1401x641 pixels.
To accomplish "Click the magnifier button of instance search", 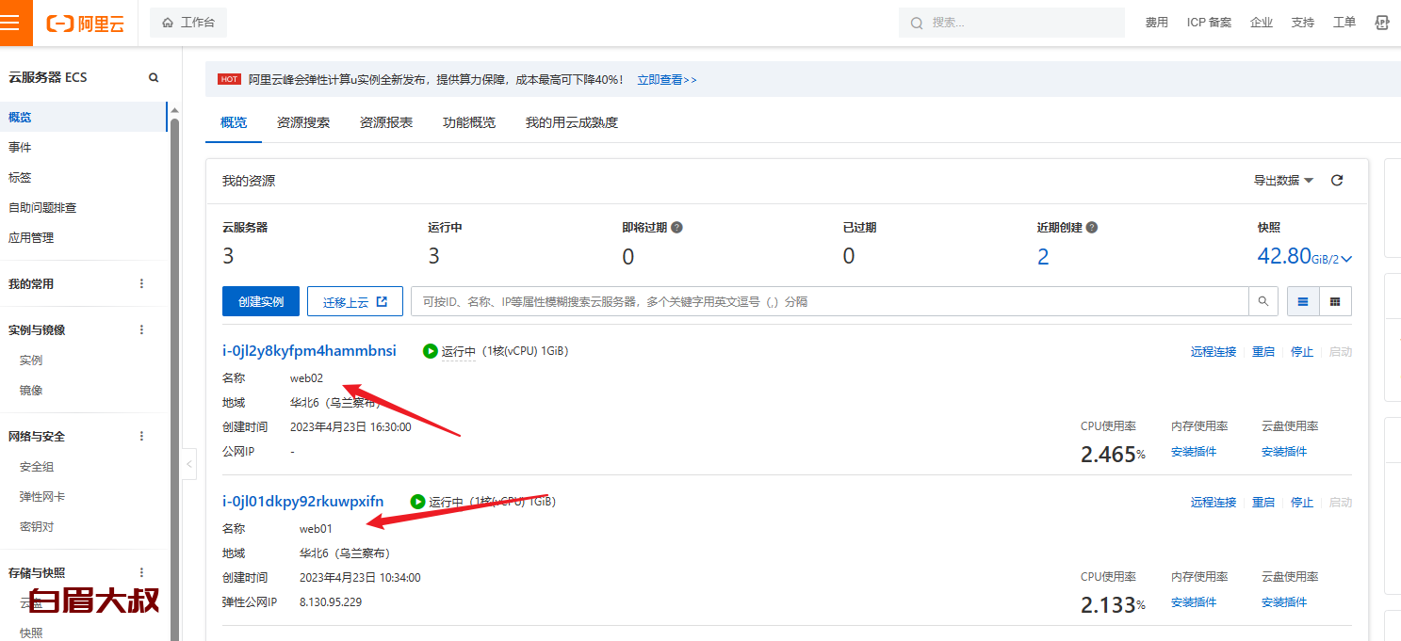I will 1263,301.
